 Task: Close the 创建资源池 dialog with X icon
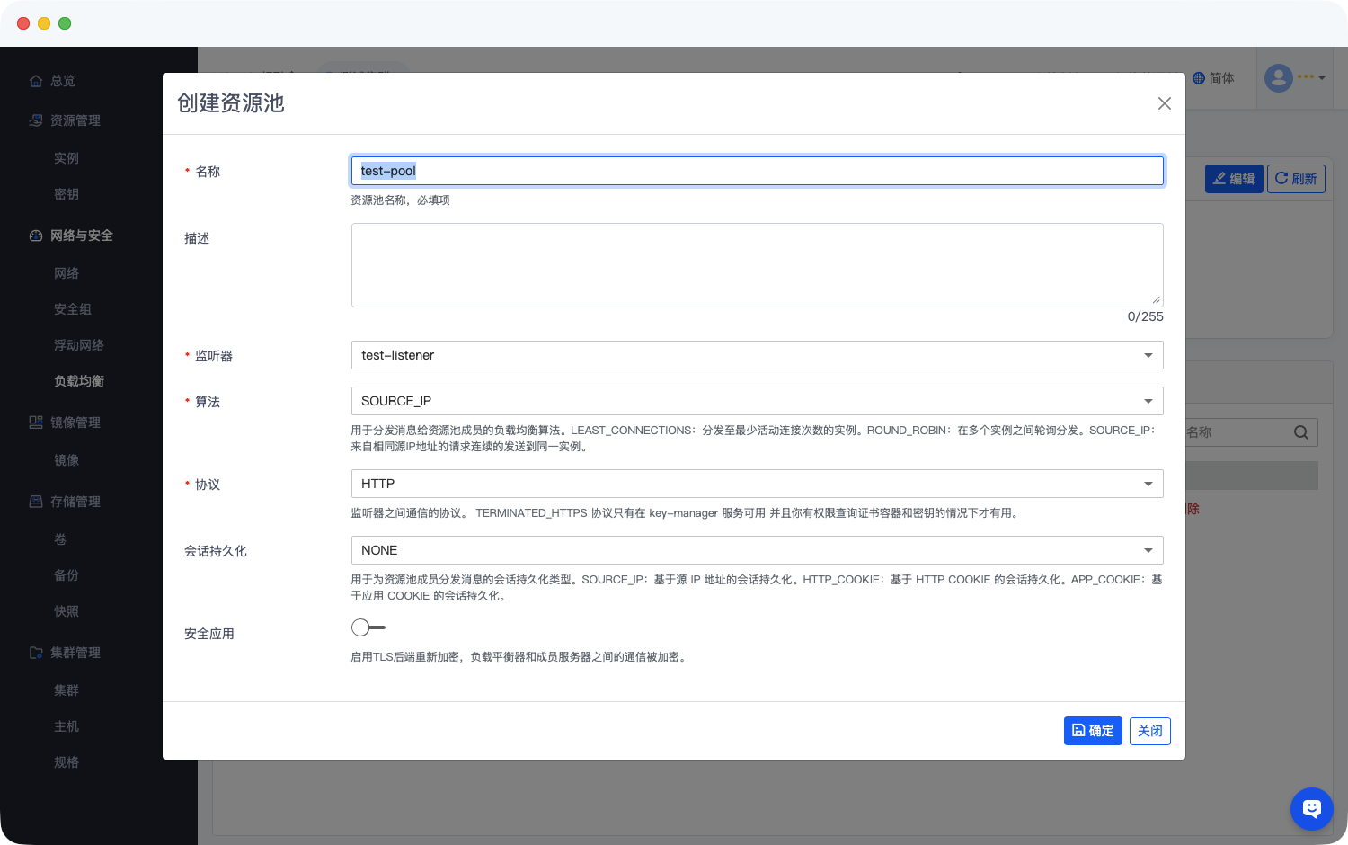(x=1164, y=103)
